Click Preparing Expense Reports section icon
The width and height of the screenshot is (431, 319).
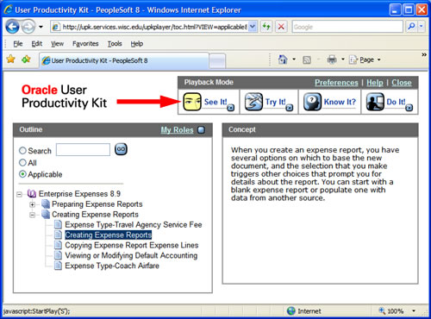pyautogui.click(x=46, y=204)
